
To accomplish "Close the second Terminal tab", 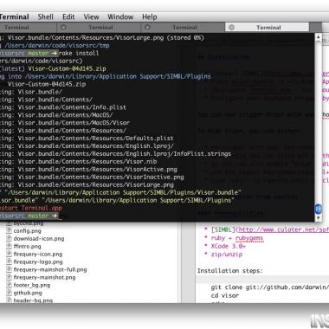I will 63,28.
